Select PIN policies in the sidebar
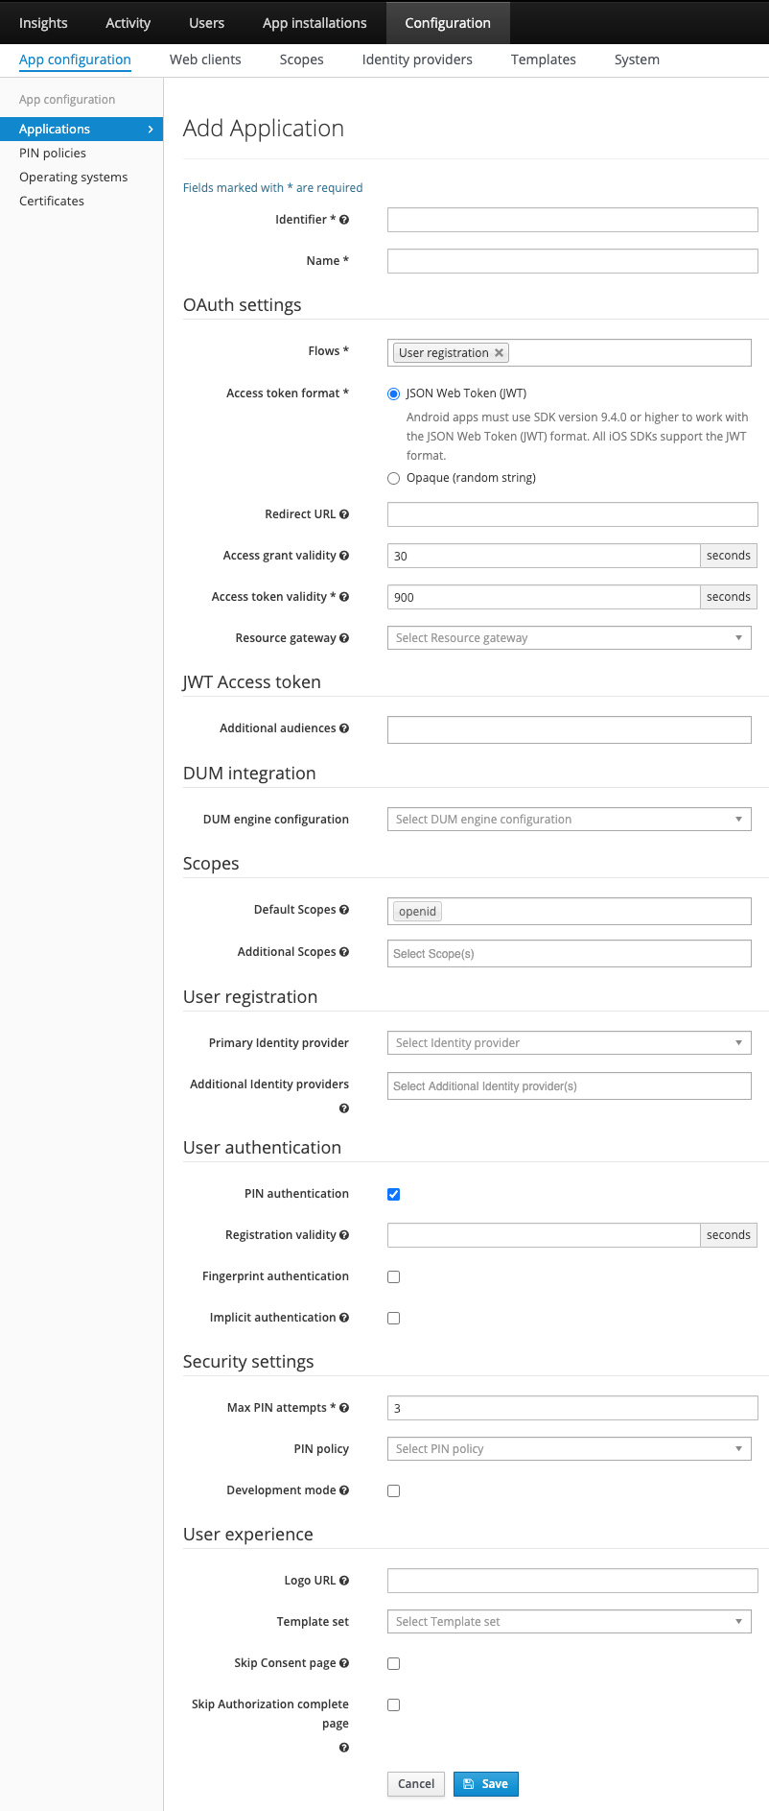The width and height of the screenshot is (769, 1811). [53, 153]
